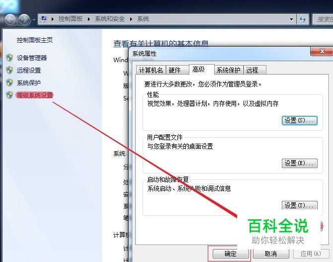
Task: Refresh the address bar location
Action: [x=303, y=19]
